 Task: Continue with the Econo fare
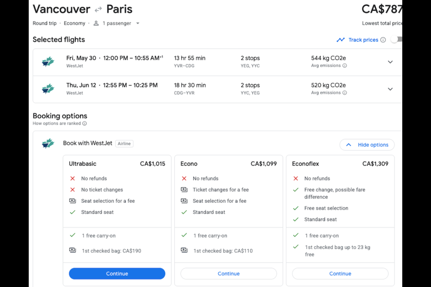click(229, 274)
